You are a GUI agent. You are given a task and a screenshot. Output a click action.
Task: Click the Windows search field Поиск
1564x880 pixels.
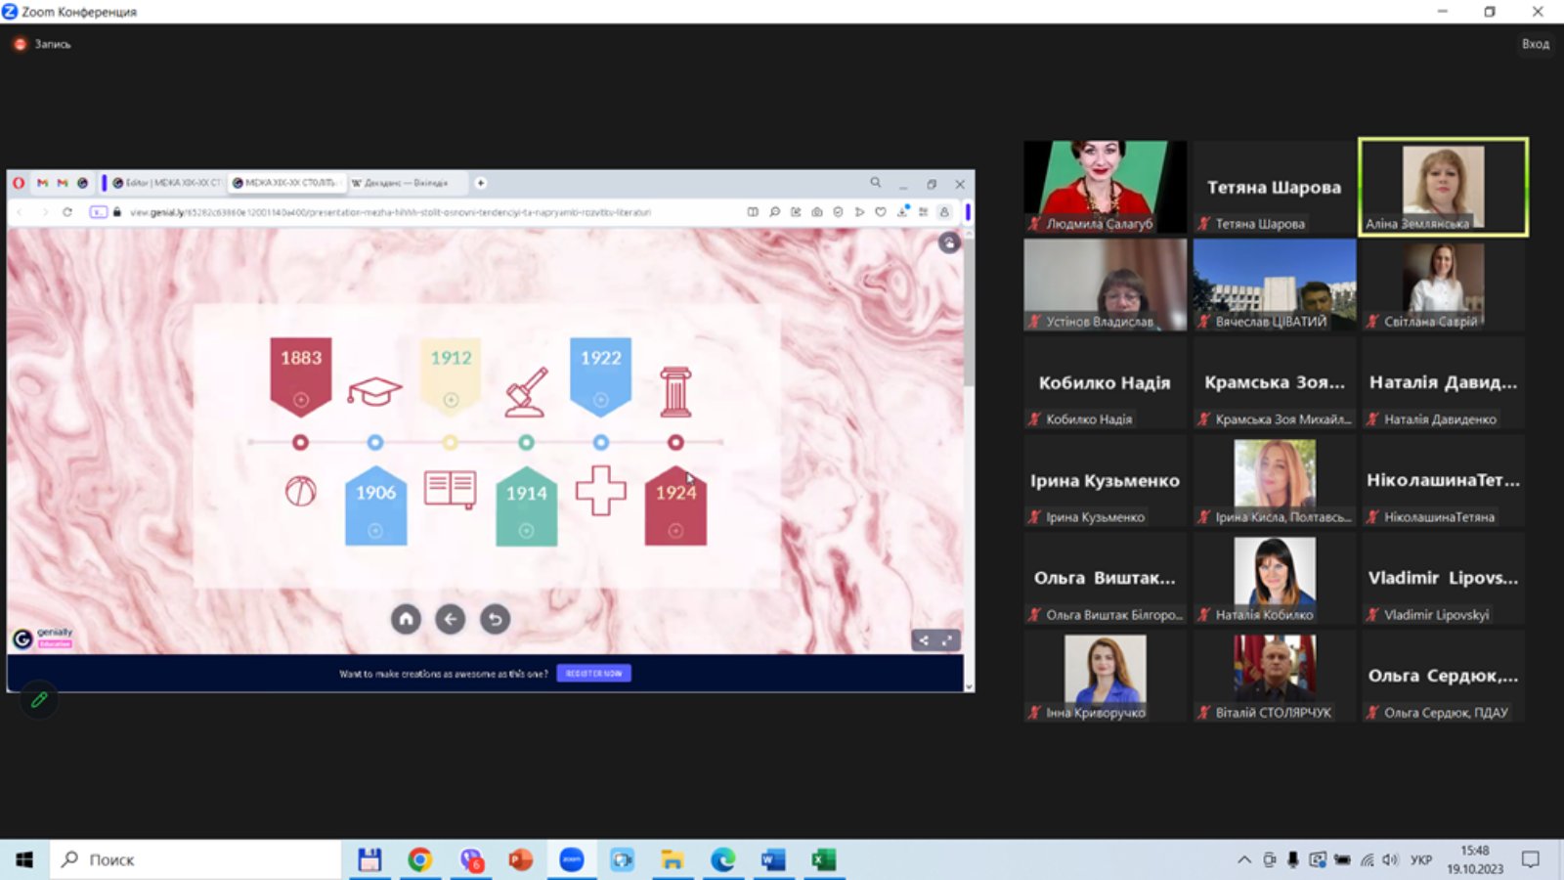(195, 859)
